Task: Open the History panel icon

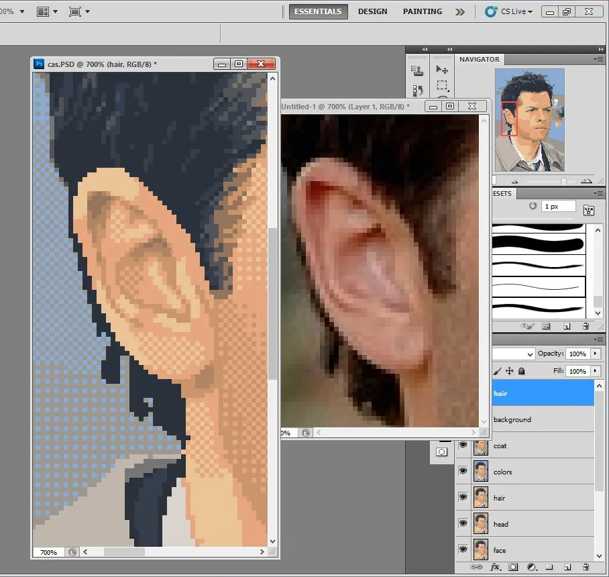Action: (x=418, y=91)
